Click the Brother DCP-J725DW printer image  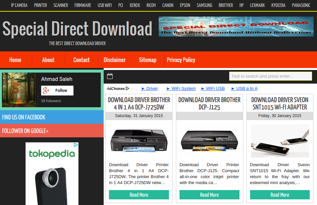pos(139,141)
